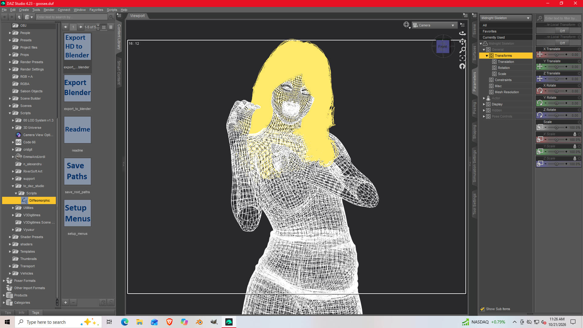Screen dimensions: 583x328
Task: Click the Z Rotate circular arrow icon
Action: (x=540, y=115)
